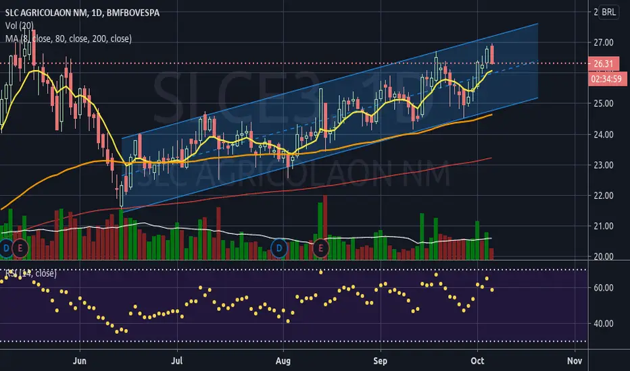The height and width of the screenshot is (371, 630).
Task: Click the Nov label on time axis
Action: 575,361
